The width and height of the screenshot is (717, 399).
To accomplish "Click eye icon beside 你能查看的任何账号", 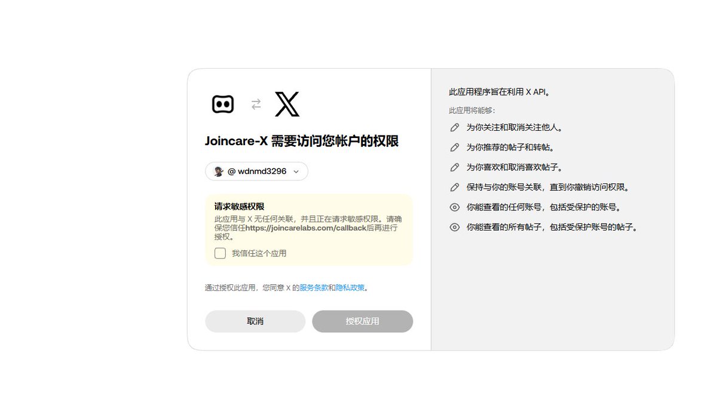I will pos(455,207).
